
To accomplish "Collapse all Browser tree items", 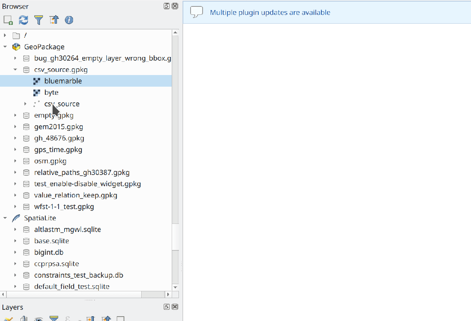I will click(x=54, y=20).
